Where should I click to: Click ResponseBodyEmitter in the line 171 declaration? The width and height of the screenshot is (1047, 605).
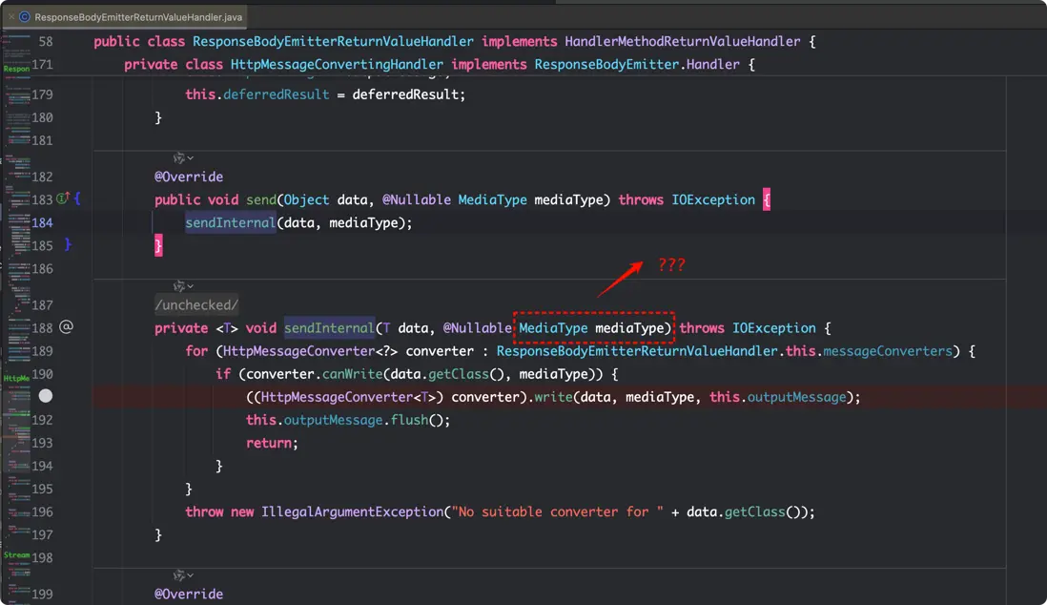tap(606, 65)
